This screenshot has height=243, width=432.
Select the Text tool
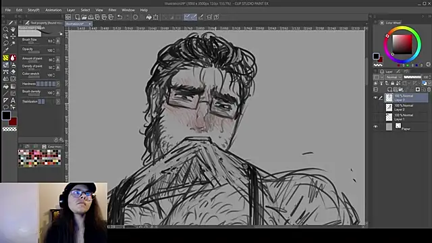point(13,101)
